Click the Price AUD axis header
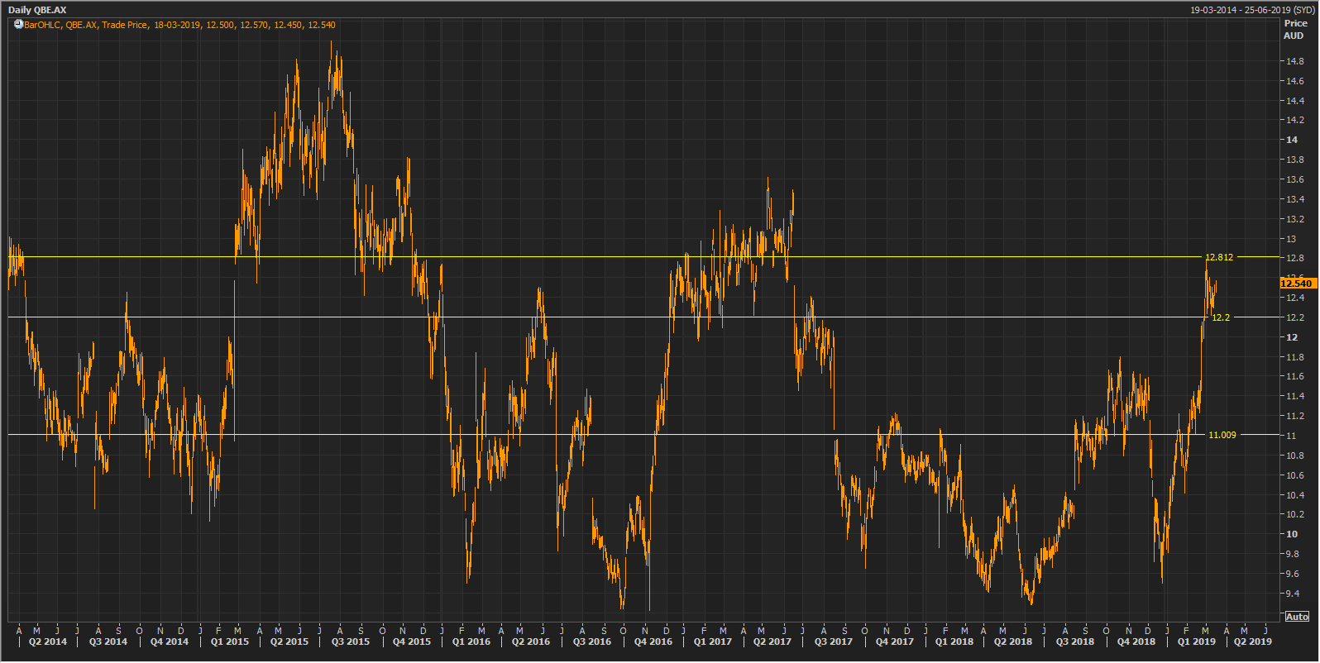This screenshot has height=663, width=1320. click(x=1295, y=30)
